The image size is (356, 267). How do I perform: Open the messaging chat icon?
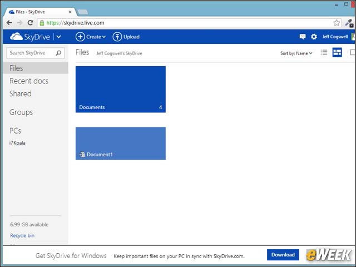(303, 37)
